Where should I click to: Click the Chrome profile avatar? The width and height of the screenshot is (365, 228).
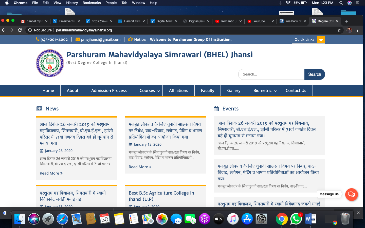point(349,30)
